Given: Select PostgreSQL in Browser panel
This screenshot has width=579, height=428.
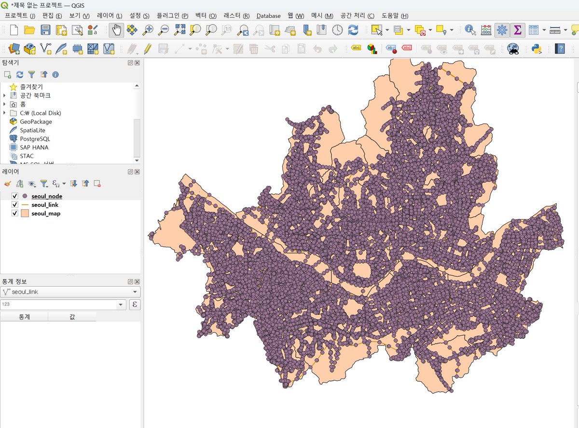Looking at the screenshot, I should pyautogui.click(x=35, y=139).
